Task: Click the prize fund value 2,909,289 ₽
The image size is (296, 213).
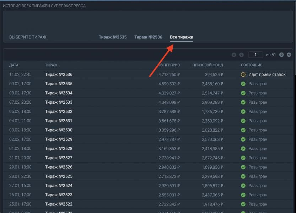Action: pos(212,103)
